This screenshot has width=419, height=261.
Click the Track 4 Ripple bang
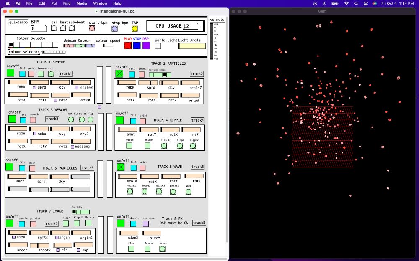[x=193, y=146]
